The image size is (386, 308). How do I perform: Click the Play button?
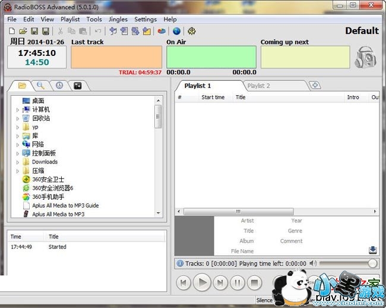point(202,282)
